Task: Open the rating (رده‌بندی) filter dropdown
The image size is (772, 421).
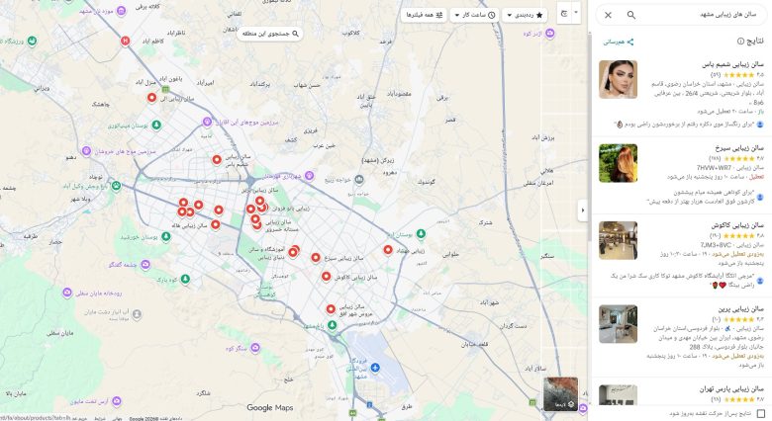Action: (525, 15)
